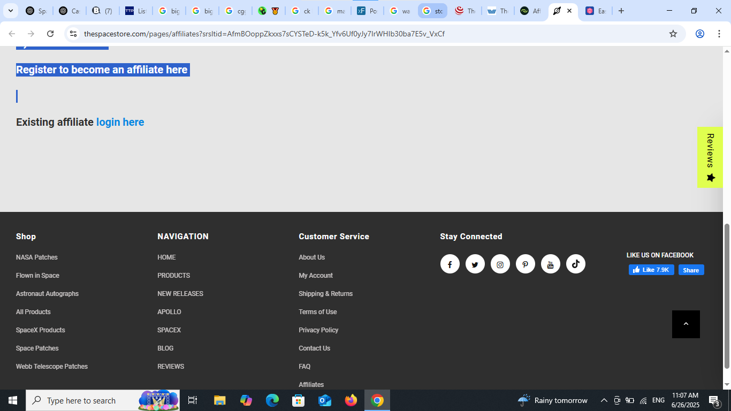Switch to the 'Ea' tab
The width and height of the screenshot is (731, 411).
pyautogui.click(x=596, y=11)
